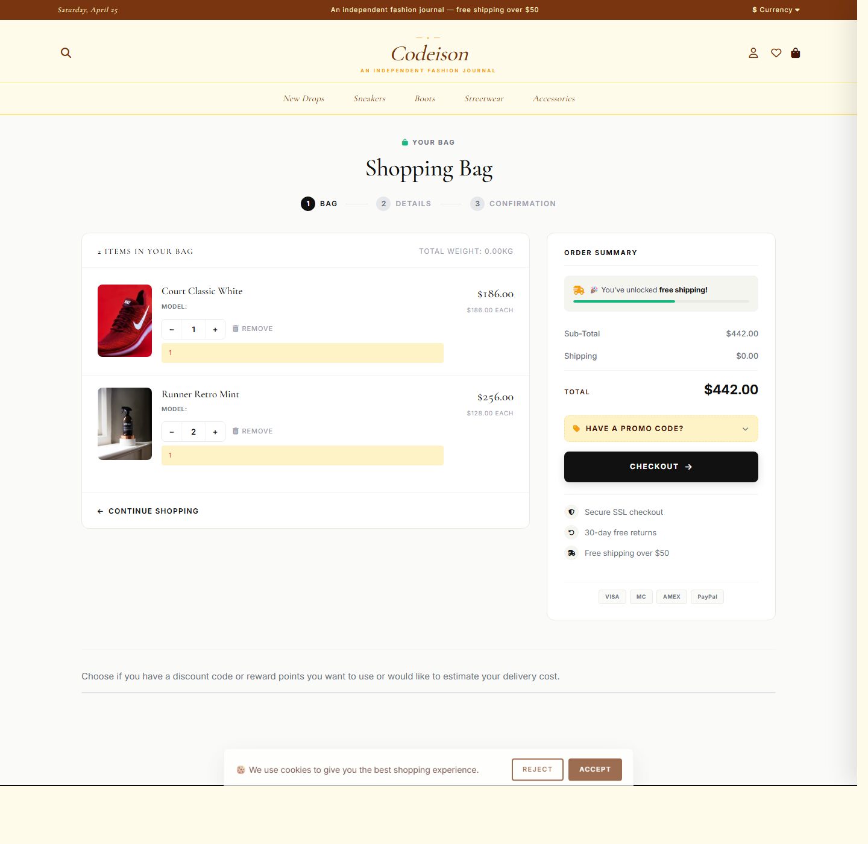Screen dimensions: 868x844
Task: Remove Court Classic White from bag
Action: 253,329
